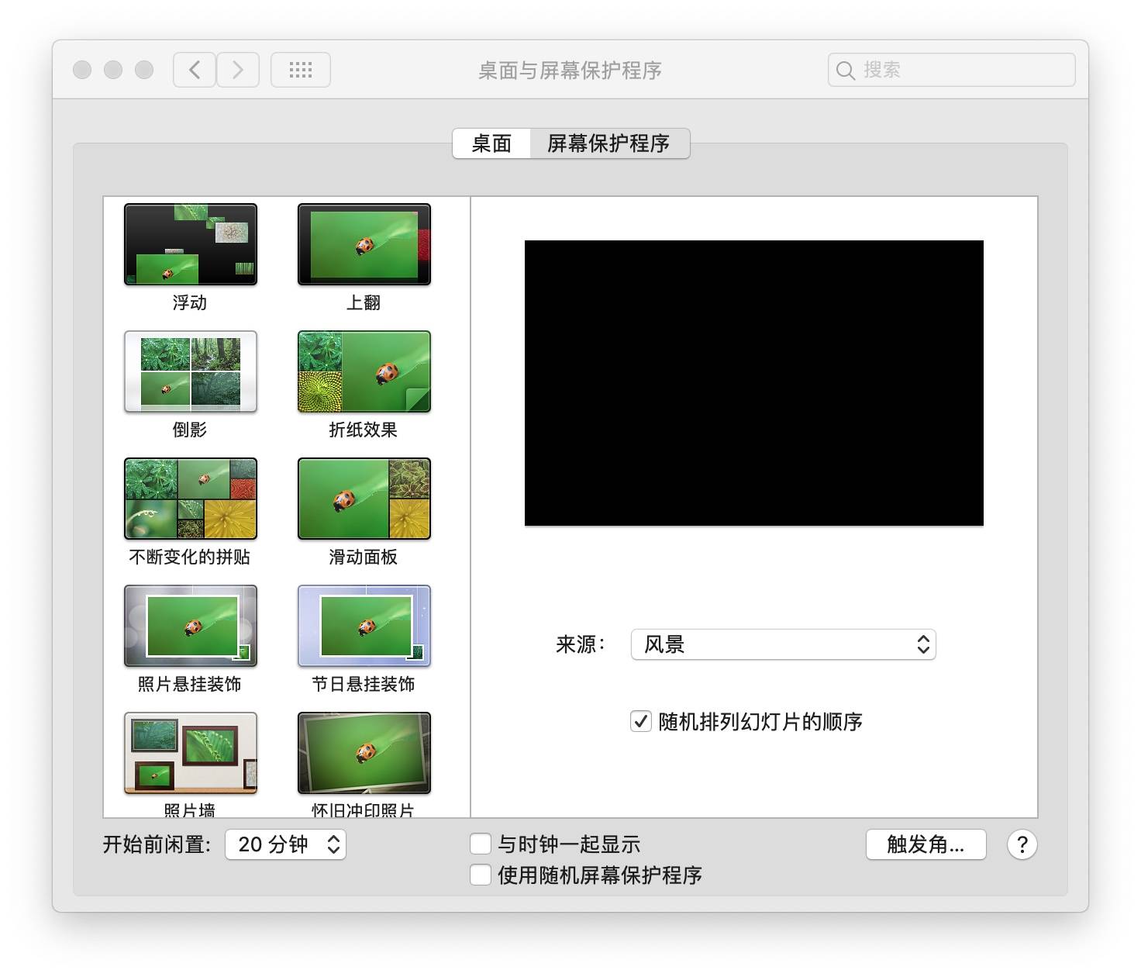Choose the 倒影 screen saver style
Viewport: 1141px width, 977px height.
(x=190, y=372)
